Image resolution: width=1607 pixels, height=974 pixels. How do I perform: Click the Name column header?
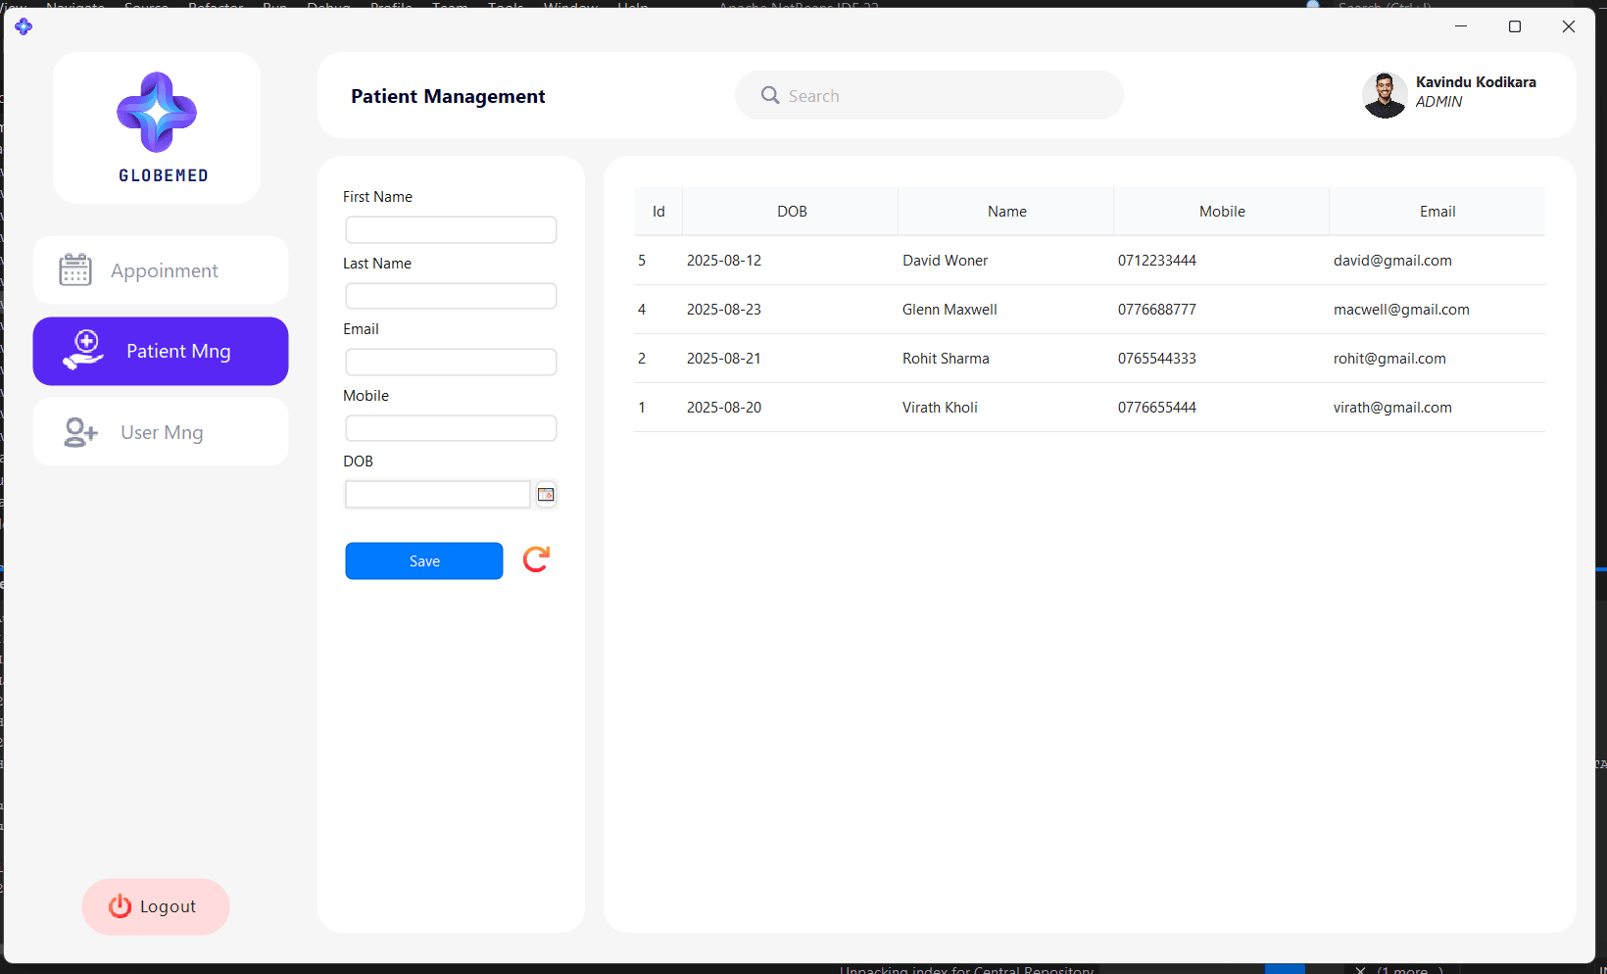pyautogui.click(x=1007, y=212)
